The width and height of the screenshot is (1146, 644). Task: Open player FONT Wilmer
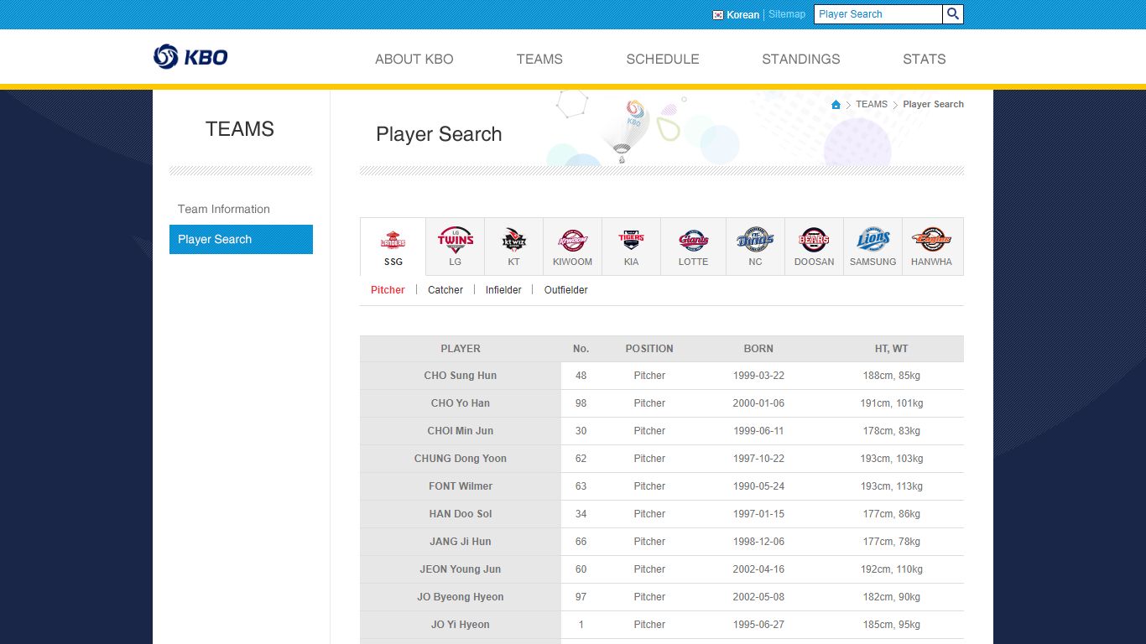(x=461, y=486)
